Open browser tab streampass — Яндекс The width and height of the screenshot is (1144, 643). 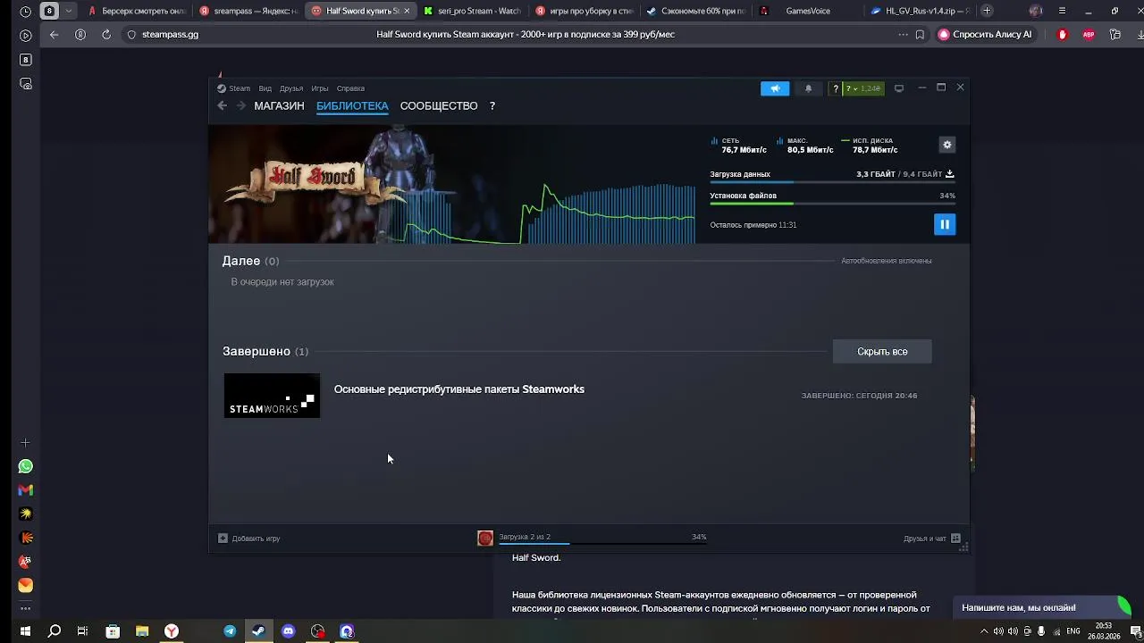pyautogui.click(x=248, y=11)
